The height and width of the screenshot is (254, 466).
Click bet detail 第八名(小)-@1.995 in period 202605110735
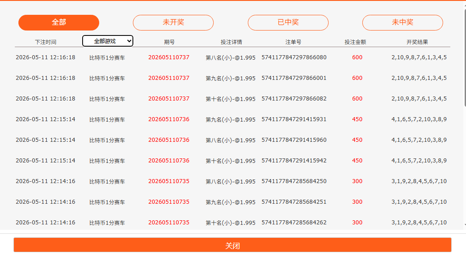(x=231, y=181)
